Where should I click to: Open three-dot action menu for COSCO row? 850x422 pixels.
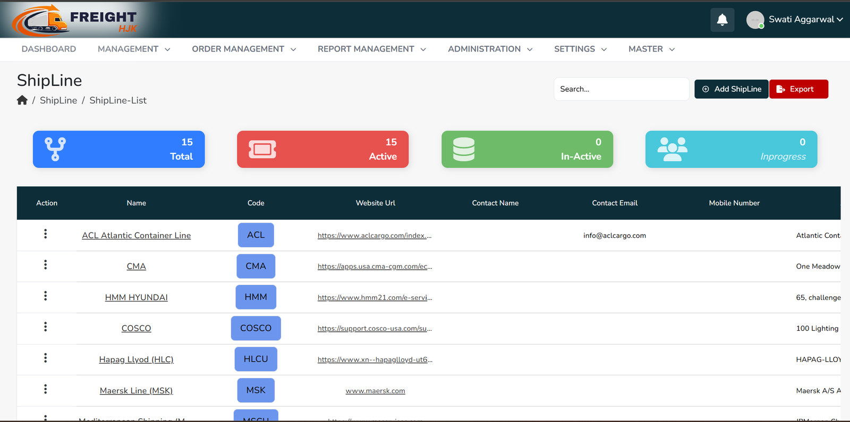[x=46, y=327]
